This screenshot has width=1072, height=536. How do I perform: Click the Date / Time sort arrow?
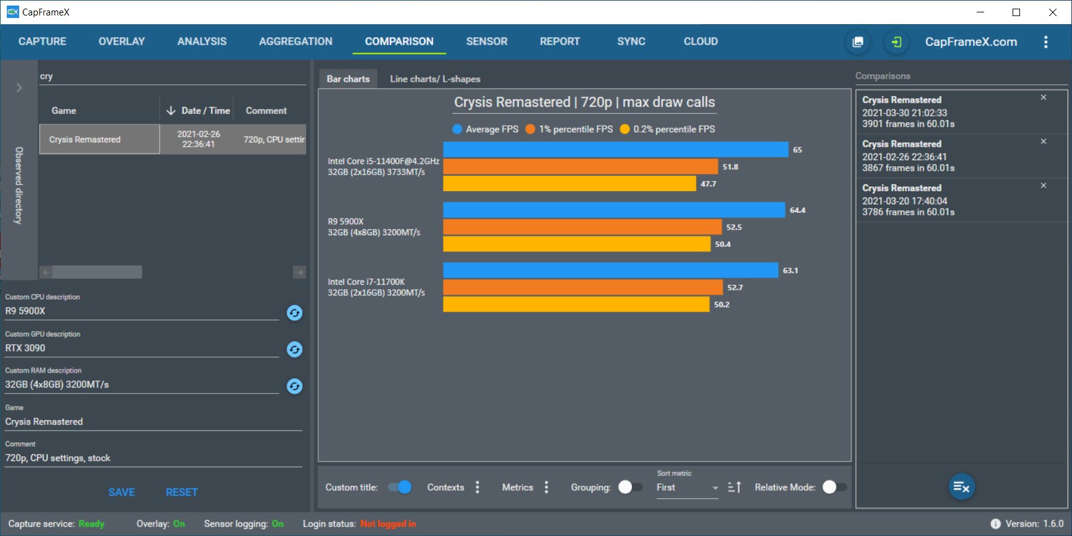tap(171, 111)
